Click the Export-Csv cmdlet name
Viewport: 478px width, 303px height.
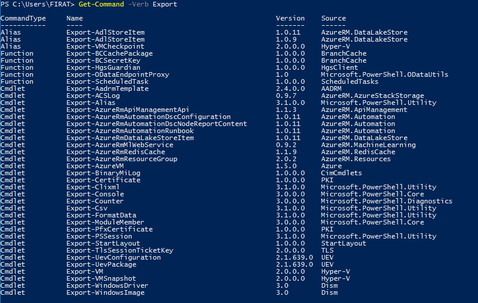point(87,208)
